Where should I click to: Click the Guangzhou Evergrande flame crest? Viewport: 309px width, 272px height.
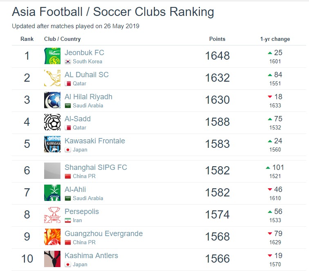52,237
